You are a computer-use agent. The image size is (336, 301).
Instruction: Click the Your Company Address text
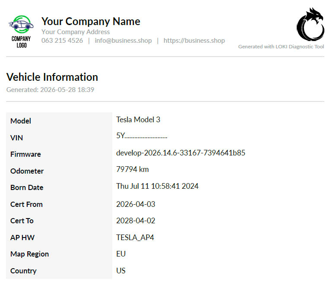tap(76, 32)
